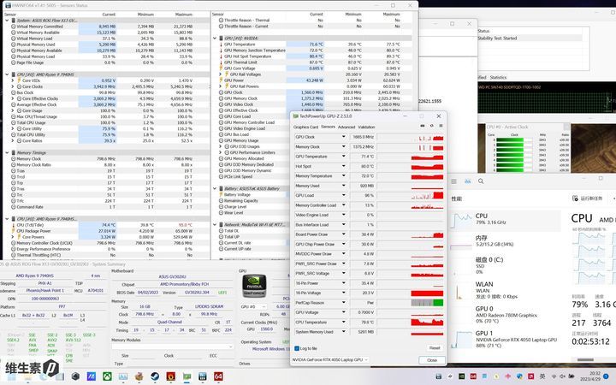Image resolution: width=616 pixels, height=385 pixels.
Task: Click NVIDIA GeForce logo in System Summary
Action: [254, 286]
